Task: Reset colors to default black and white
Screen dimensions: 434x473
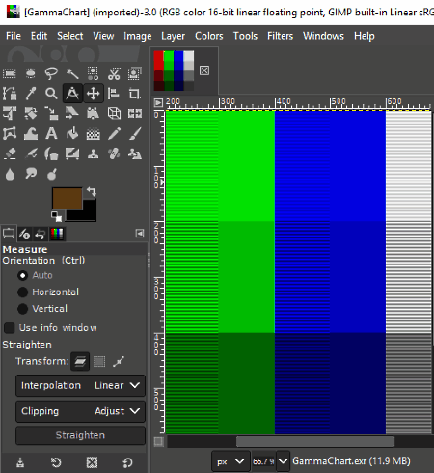Action: point(57,216)
